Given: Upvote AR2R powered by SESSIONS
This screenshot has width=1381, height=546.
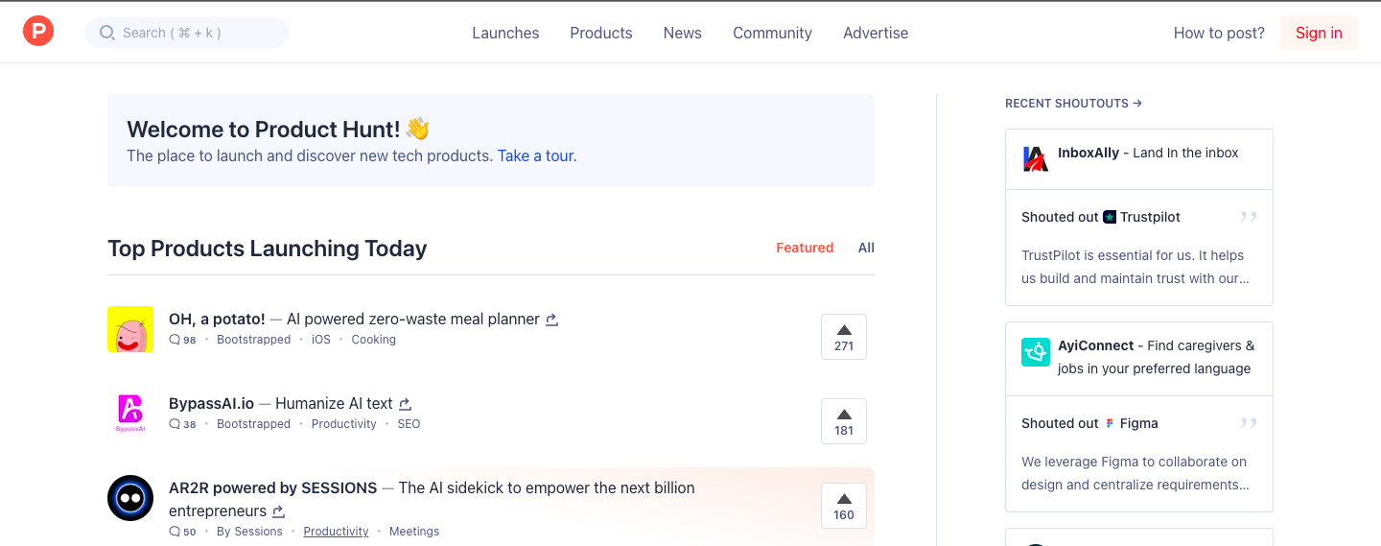Looking at the screenshot, I should pos(844,506).
